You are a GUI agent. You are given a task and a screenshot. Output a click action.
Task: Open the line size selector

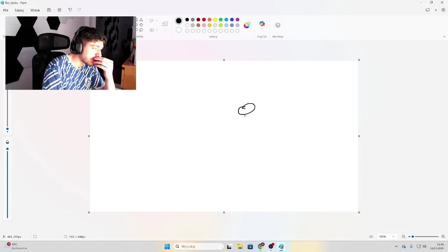pos(165,24)
